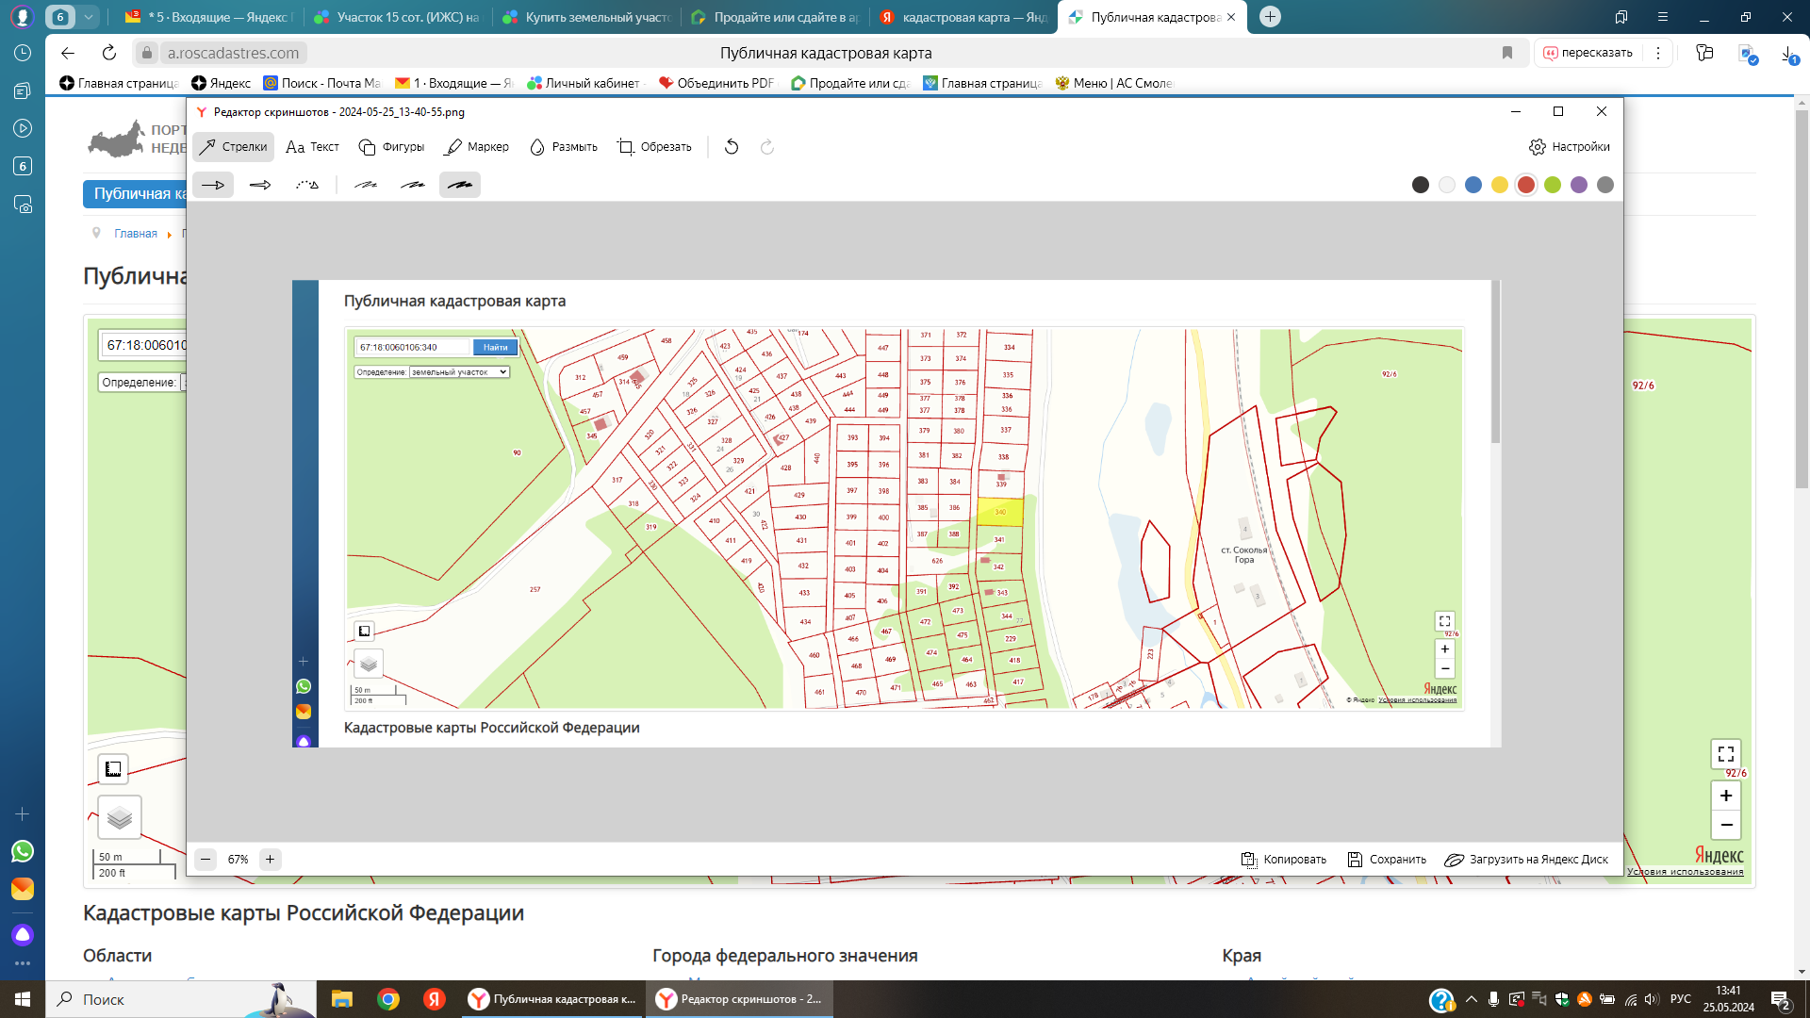1810x1018 pixels.
Task: Open the 'Участок 15 сот. (ИЖС)' tab
Action: [x=396, y=17]
